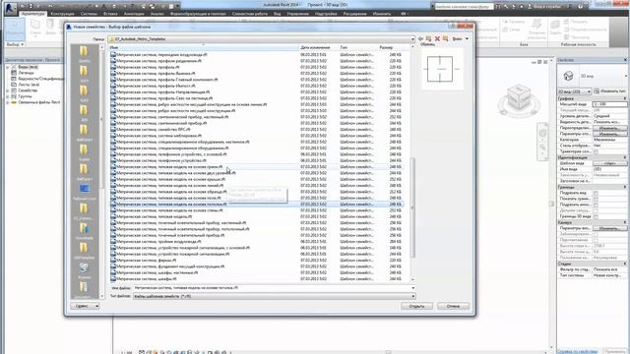This screenshot has height=354, width=630.
Task: Open the Revit application menu button
Action: [x=11, y=8]
